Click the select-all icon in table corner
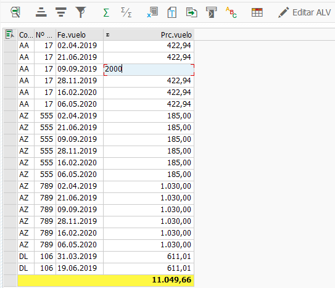 pos(10,35)
